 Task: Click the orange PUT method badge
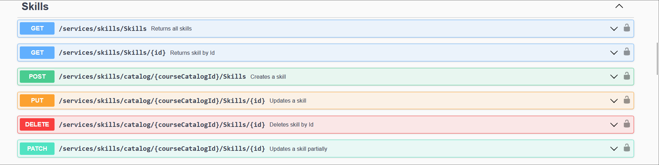[x=37, y=101]
